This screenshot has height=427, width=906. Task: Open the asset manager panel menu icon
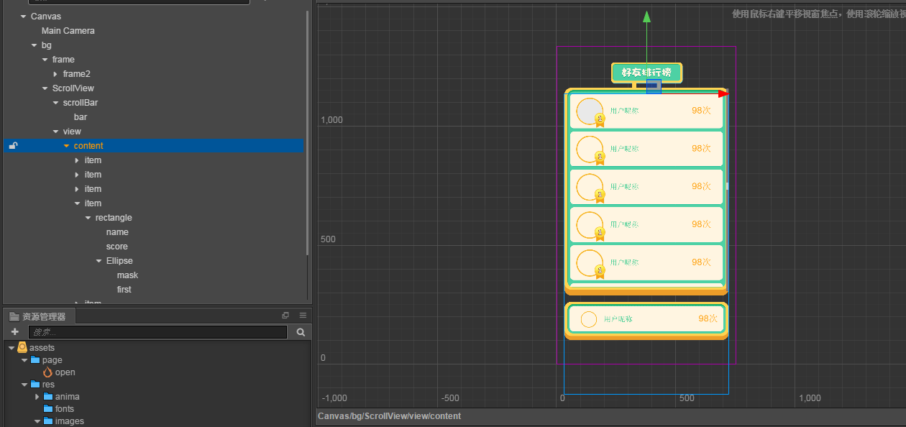tap(303, 316)
